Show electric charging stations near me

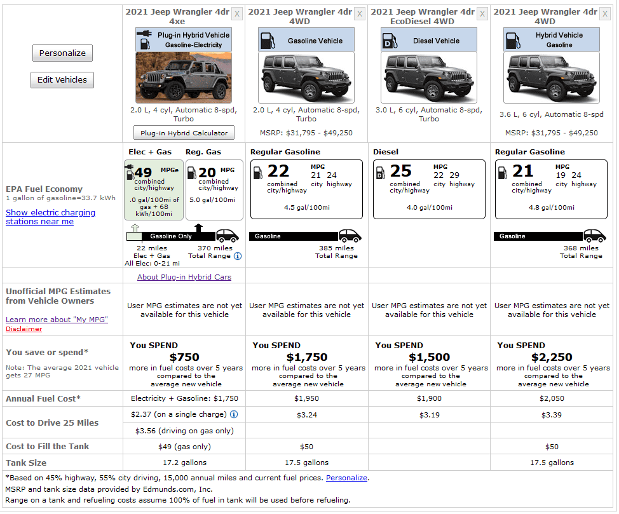coord(51,217)
